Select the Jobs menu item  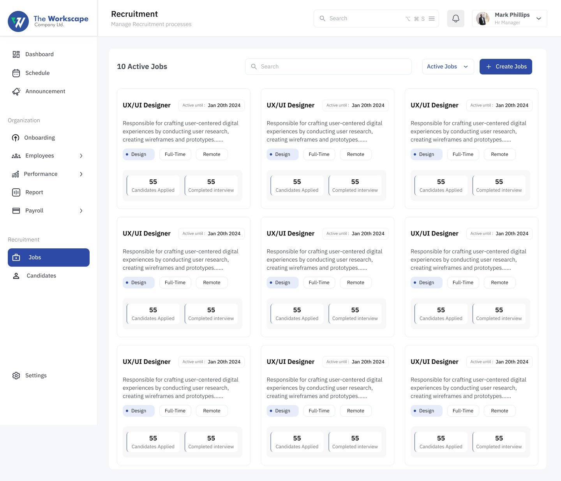(x=49, y=257)
